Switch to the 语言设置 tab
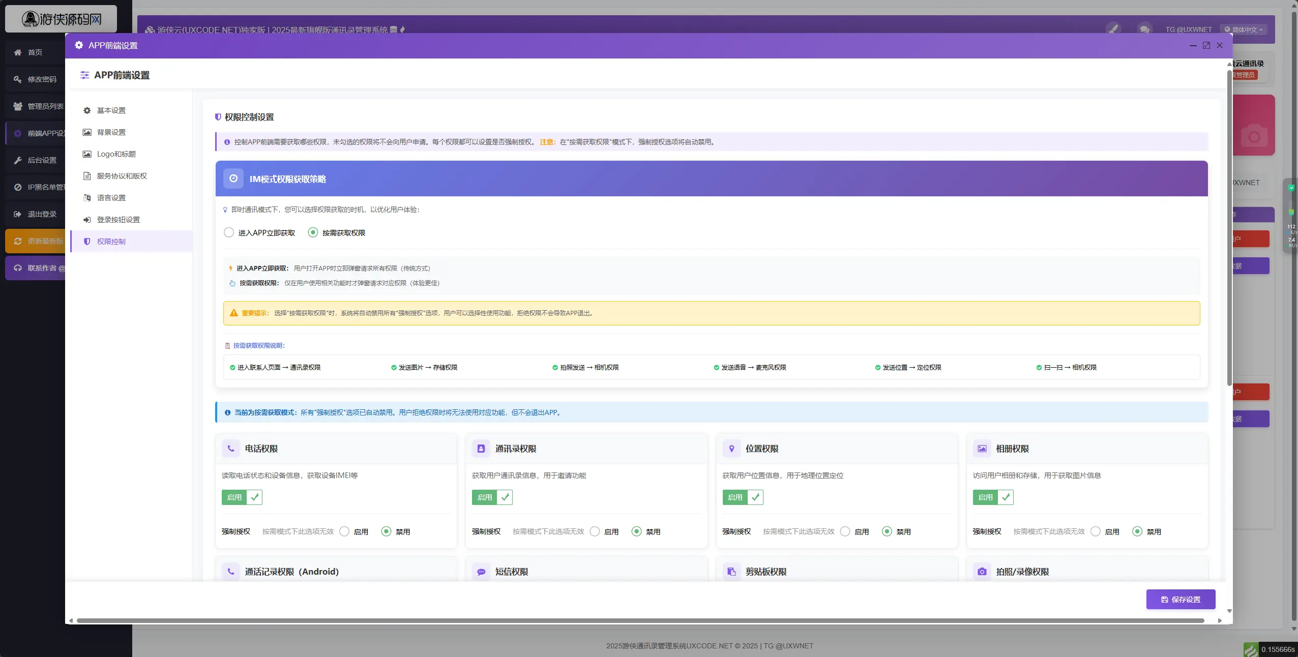Screen dimensions: 1298x657 [x=111, y=198]
